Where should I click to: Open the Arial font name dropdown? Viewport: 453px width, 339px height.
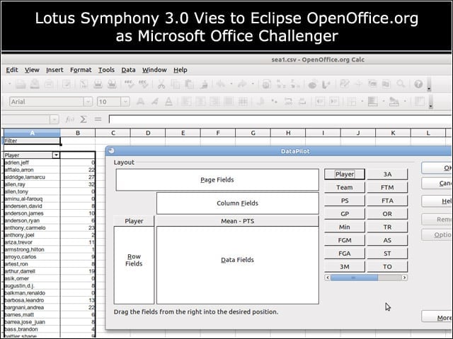tap(88, 102)
